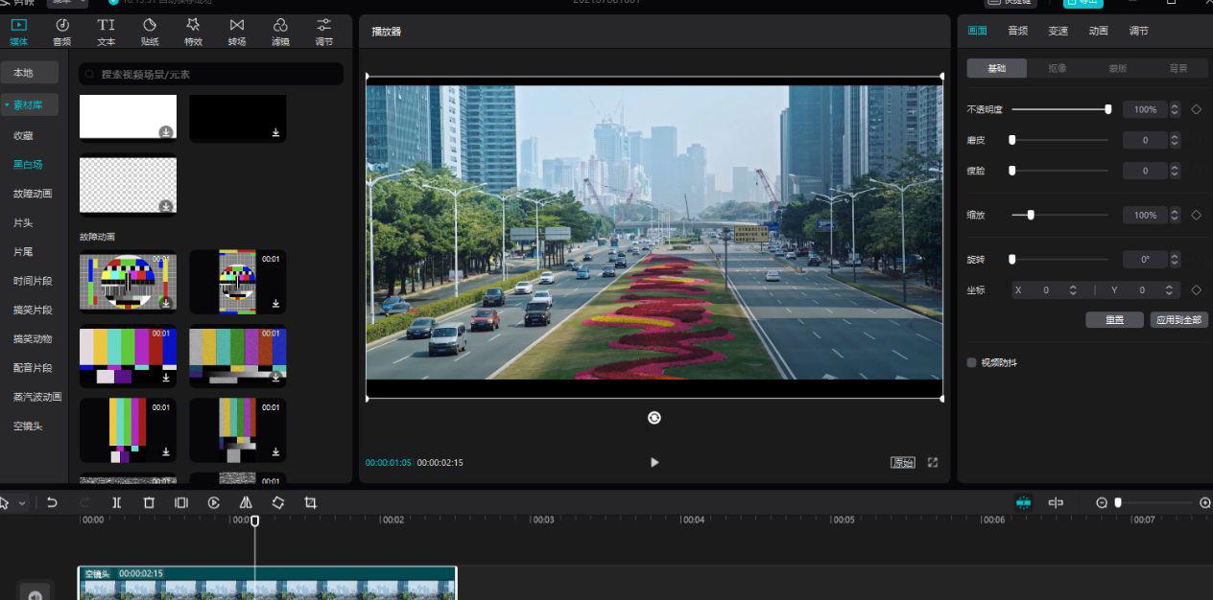The image size is (1213, 600).
Task: Select the mirror flip tool
Action: (x=246, y=502)
